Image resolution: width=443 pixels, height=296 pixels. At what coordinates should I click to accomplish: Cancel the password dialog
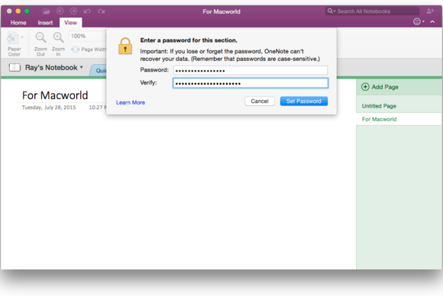pyautogui.click(x=260, y=101)
